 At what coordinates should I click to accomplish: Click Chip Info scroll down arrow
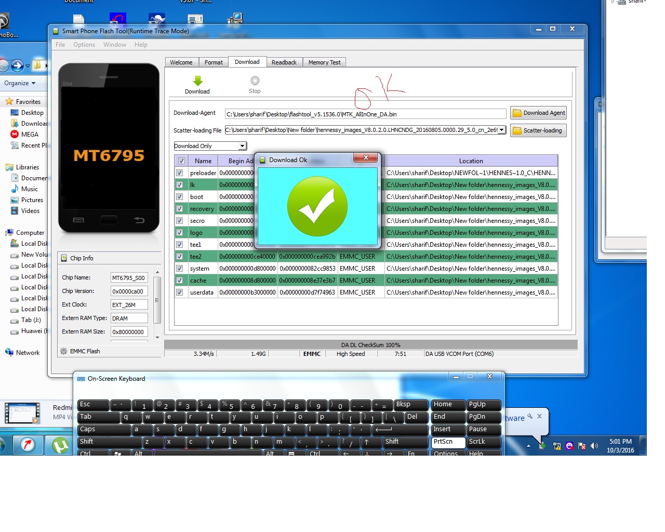point(157,337)
